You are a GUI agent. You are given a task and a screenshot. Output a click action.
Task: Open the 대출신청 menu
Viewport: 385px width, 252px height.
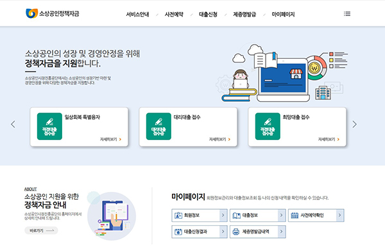208,15
